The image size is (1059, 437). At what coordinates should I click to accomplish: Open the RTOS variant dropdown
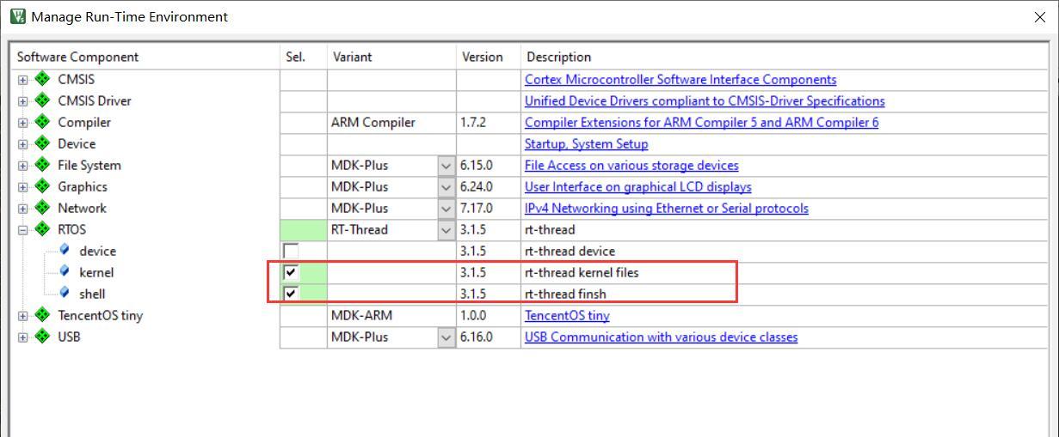tap(446, 230)
